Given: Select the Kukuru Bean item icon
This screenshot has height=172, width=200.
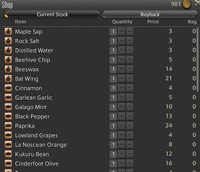Looking at the screenshot, I should click(8, 154).
